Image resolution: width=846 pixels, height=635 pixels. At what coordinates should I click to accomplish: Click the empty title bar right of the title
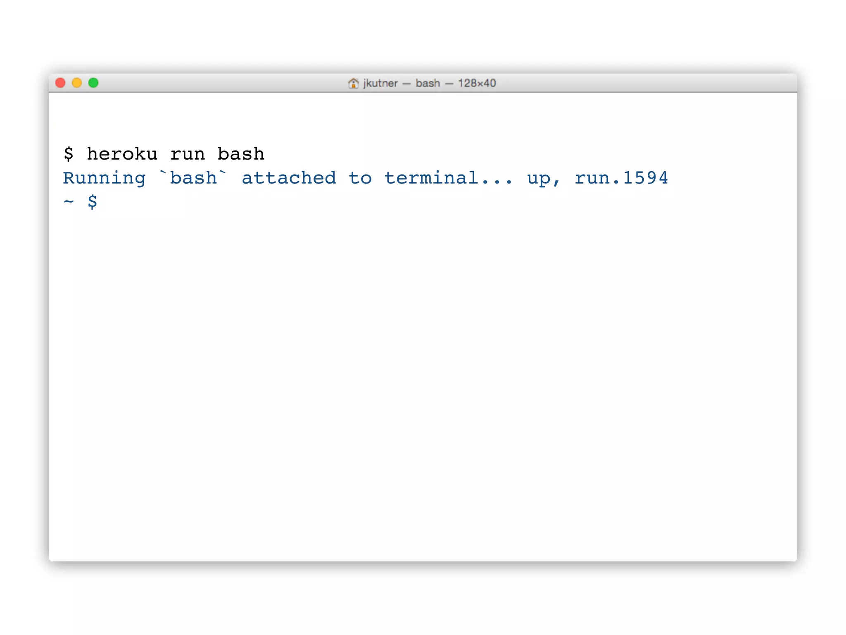click(644, 83)
